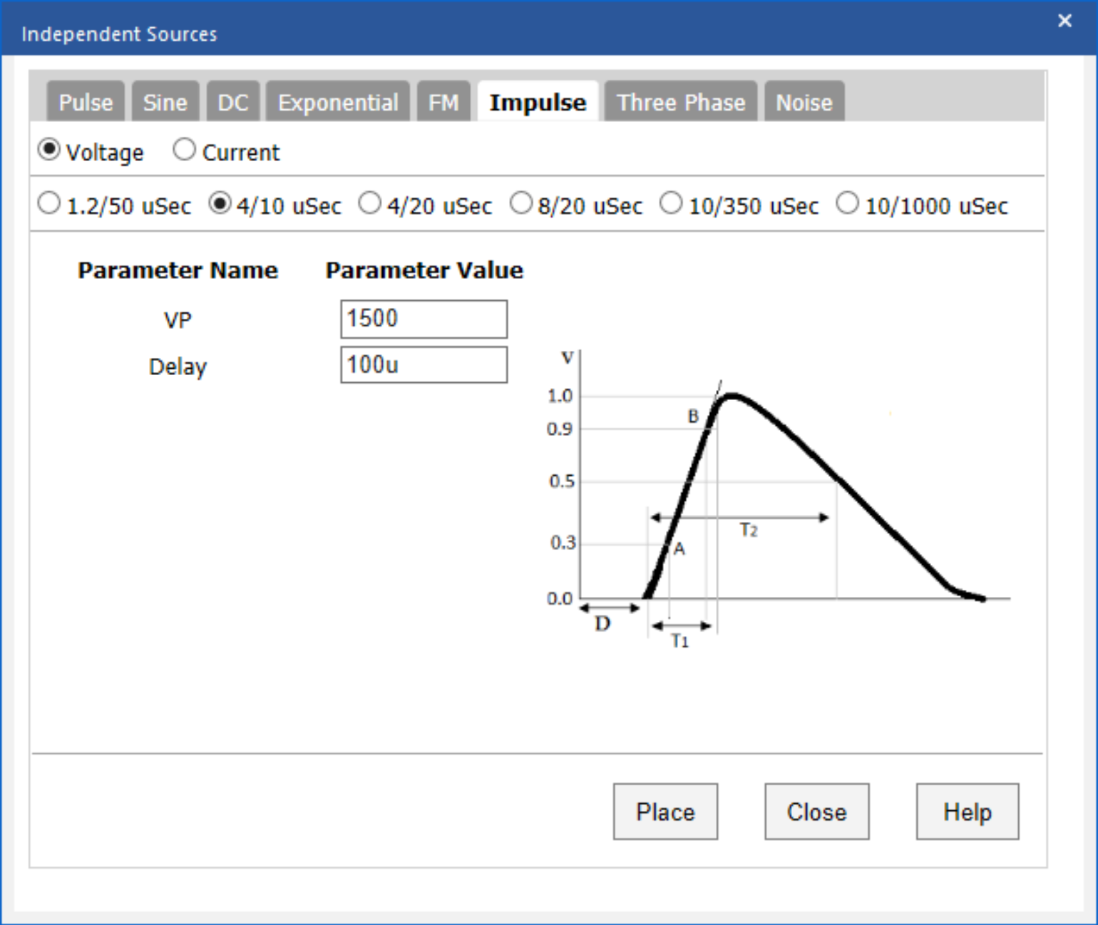Image resolution: width=1098 pixels, height=925 pixels.
Task: Open the FM tab
Action: coord(443,102)
